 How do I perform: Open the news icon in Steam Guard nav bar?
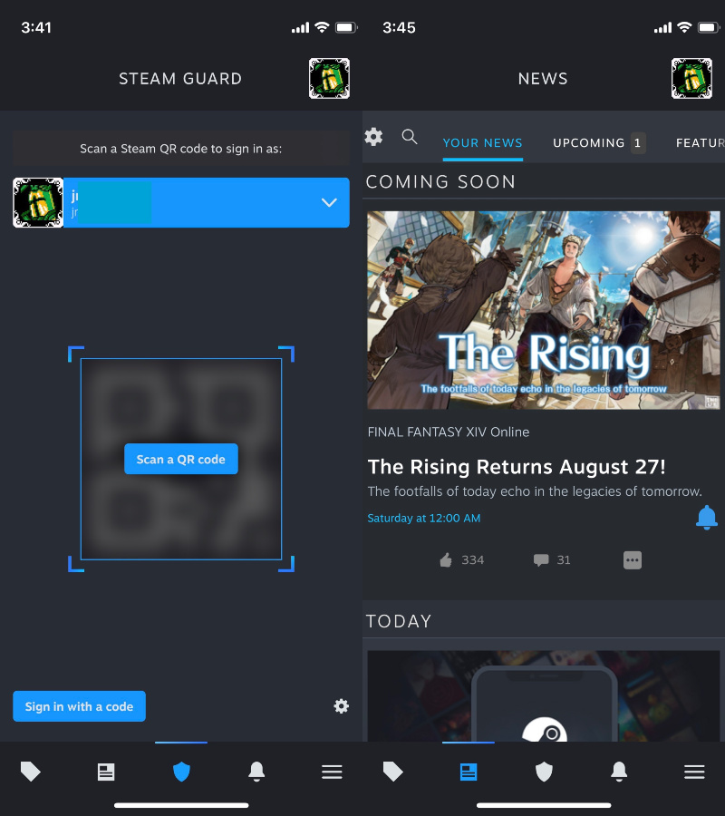point(106,772)
